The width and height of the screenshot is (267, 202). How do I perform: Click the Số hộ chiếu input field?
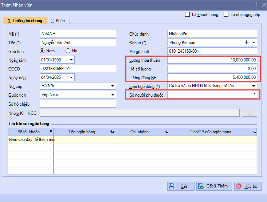click(x=78, y=104)
